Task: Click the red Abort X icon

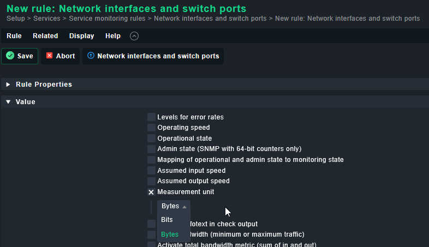Action: click(49, 56)
